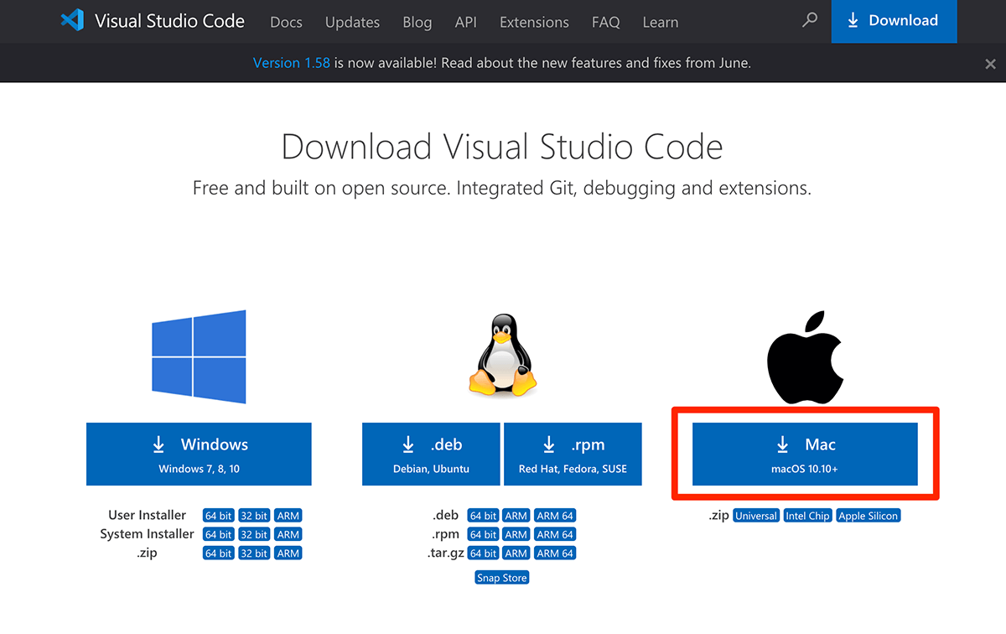Image resolution: width=1006 pixels, height=634 pixels.
Task: Download the 64 bit User Installer for Windows
Action: 217,515
